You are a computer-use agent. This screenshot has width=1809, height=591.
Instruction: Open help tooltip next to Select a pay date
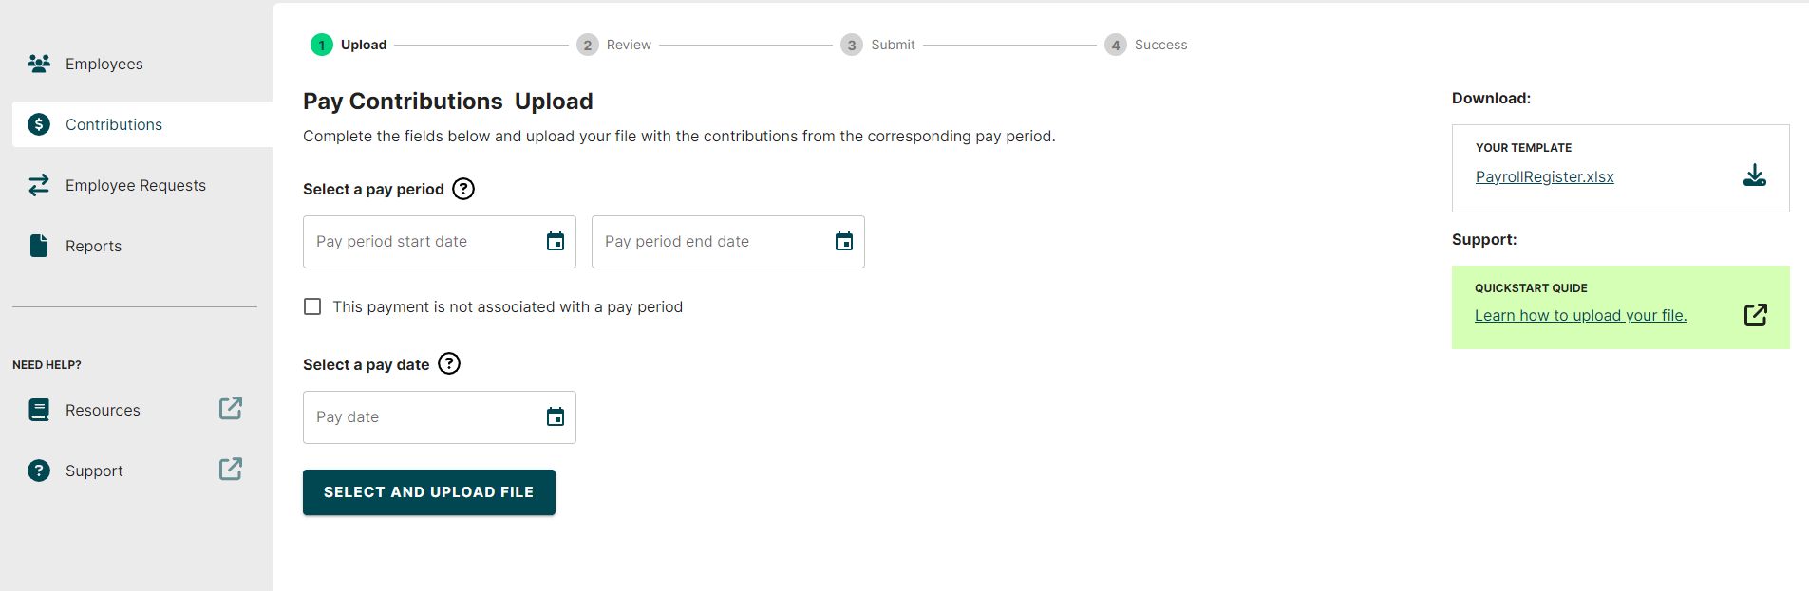pos(449,363)
